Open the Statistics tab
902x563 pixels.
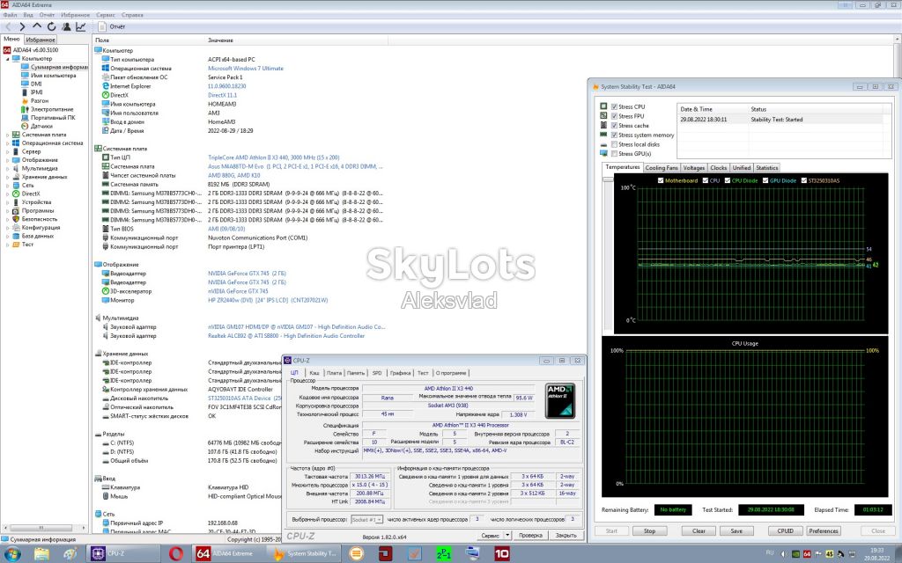pos(767,168)
